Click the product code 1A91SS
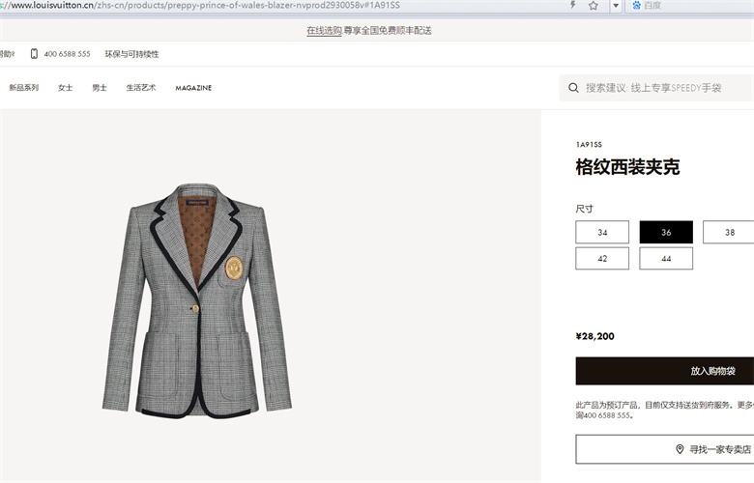 (589, 145)
